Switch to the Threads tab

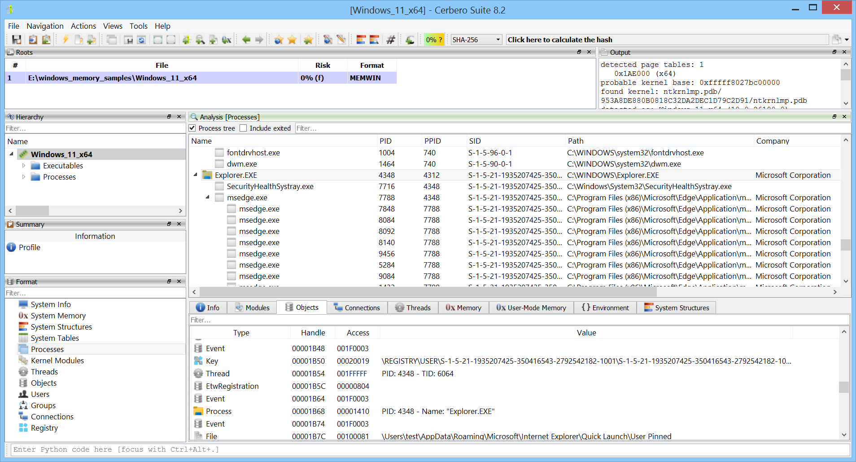(413, 308)
